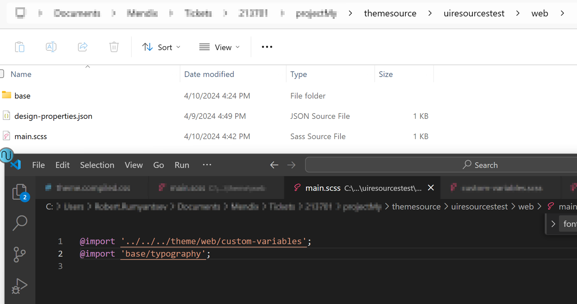Click the Delete icon in File Explorer toolbar
Image resolution: width=577 pixels, height=304 pixels.
click(113, 47)
